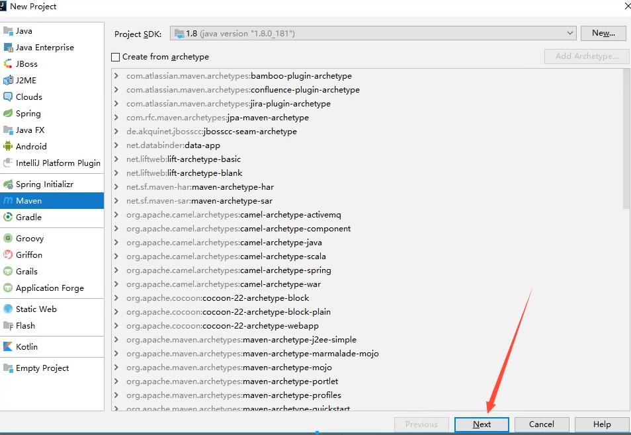Expand confluence-plugin-archetype entry
This screenshot has height=435, width=631.
coord(116,89)
